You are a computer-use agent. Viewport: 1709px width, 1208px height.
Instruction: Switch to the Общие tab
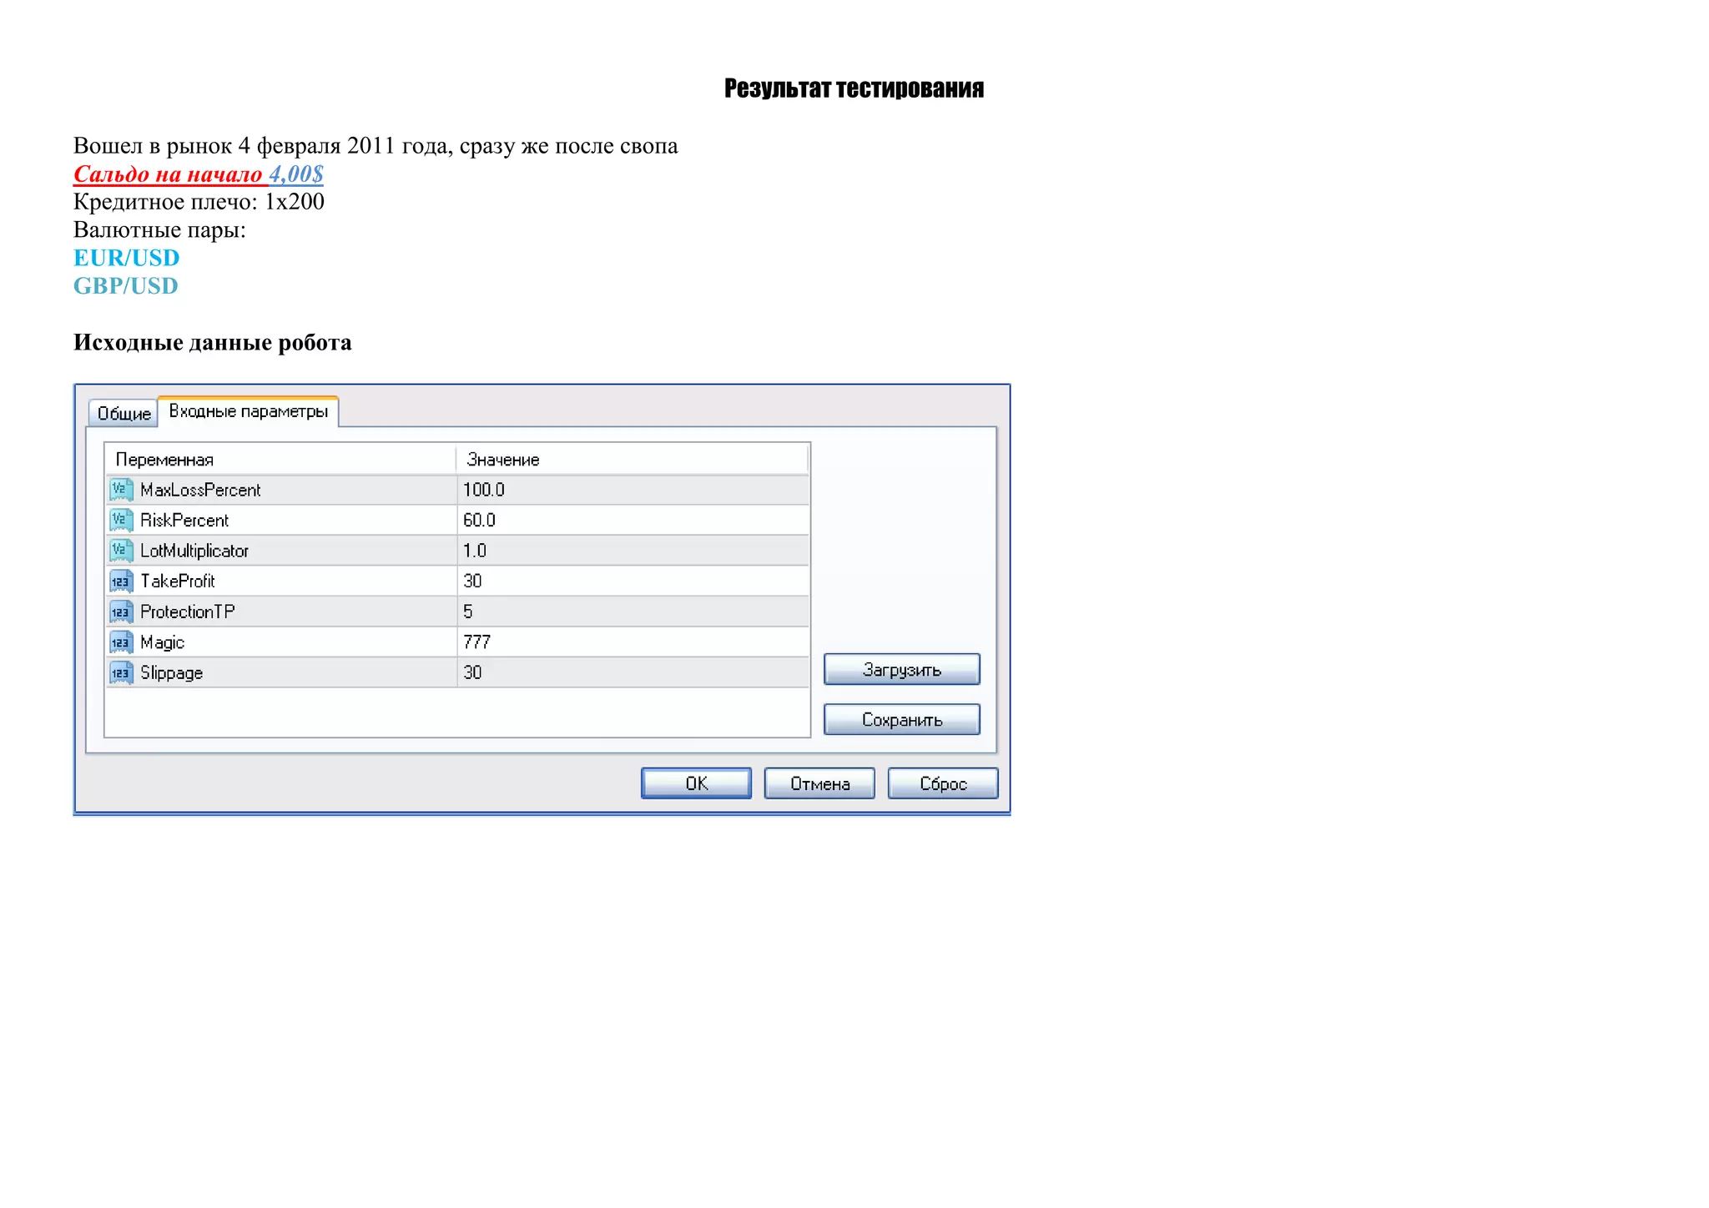click(x=124, y=413)
